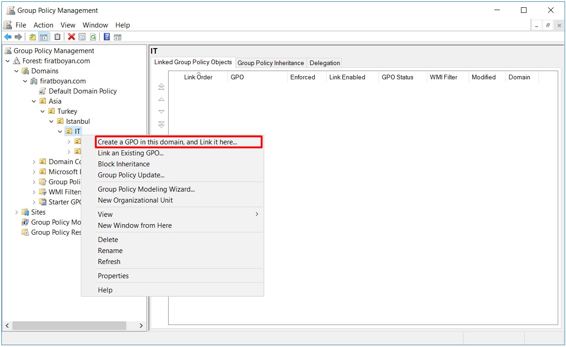Toggle Show/Hide Action Pane toolbar icon
The height and width of the screenshot is (347, 566).
[x=118, y=37]
